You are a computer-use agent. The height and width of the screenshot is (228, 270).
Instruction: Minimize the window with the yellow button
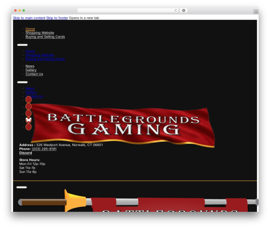tap(19, 10)
